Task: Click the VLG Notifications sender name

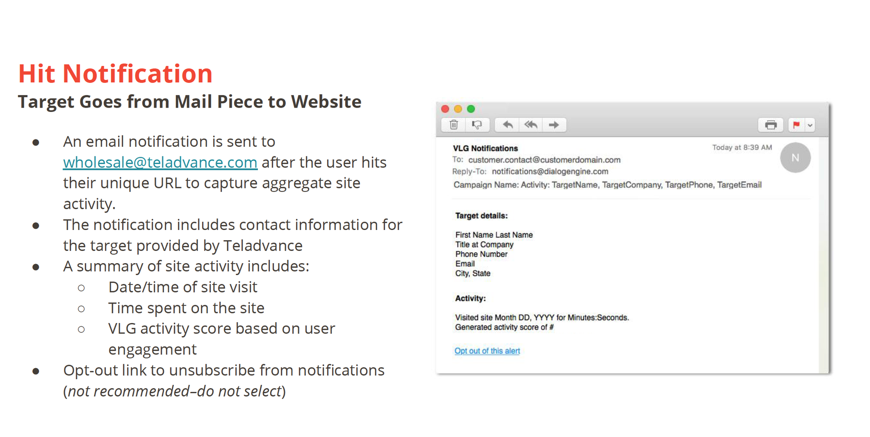Action: click(x=485, y=148)
